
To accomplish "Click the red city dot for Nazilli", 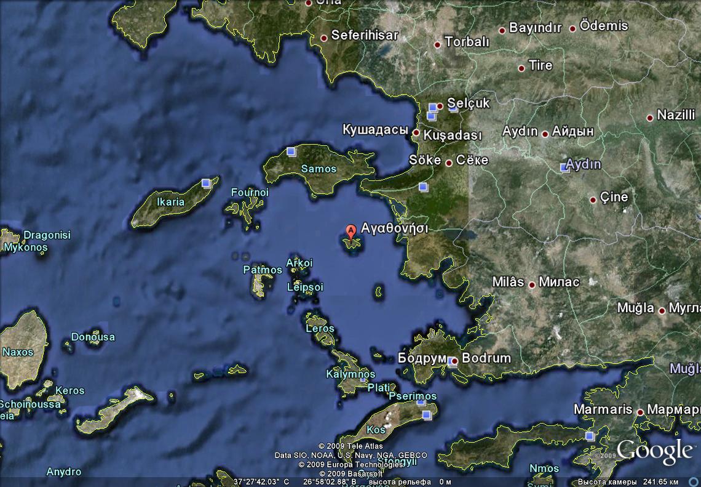I will pos(649,118).
